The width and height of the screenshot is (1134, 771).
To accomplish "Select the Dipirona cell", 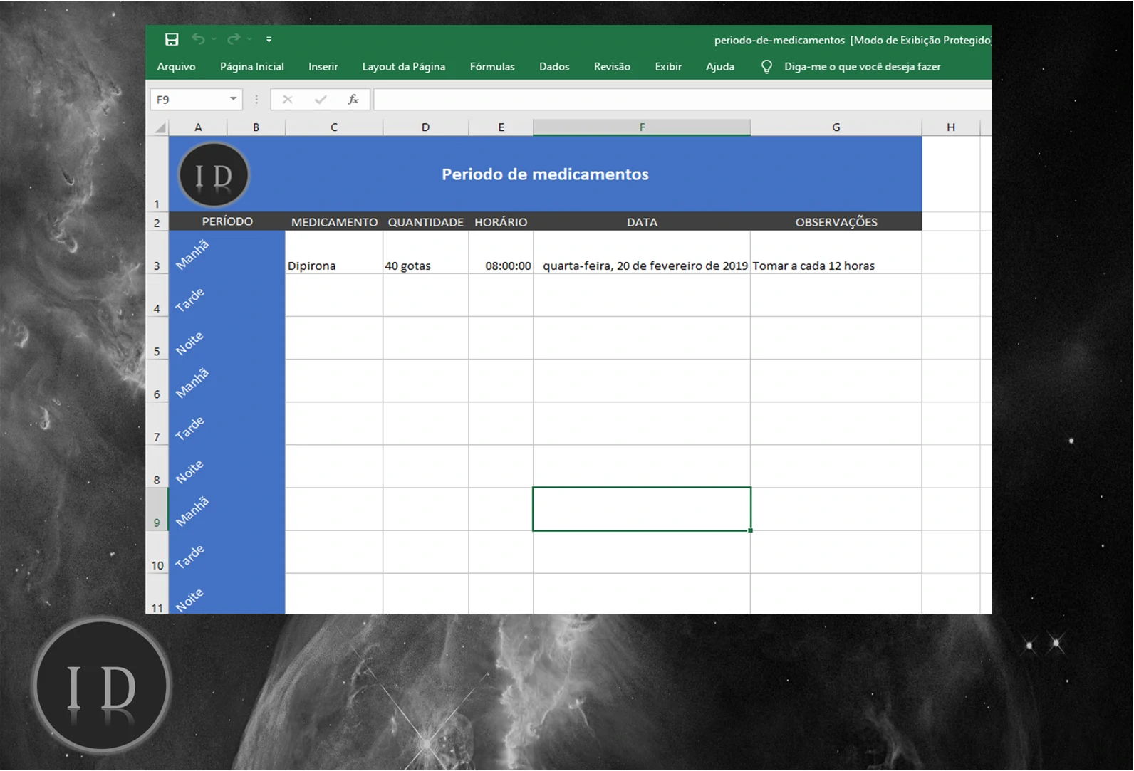I will pyautogui.click(x=333, y=266).
